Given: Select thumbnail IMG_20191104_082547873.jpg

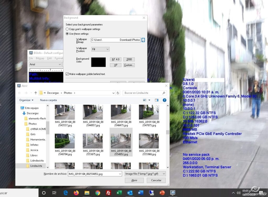Looking at the screenshot, I should tap(149, 116).
